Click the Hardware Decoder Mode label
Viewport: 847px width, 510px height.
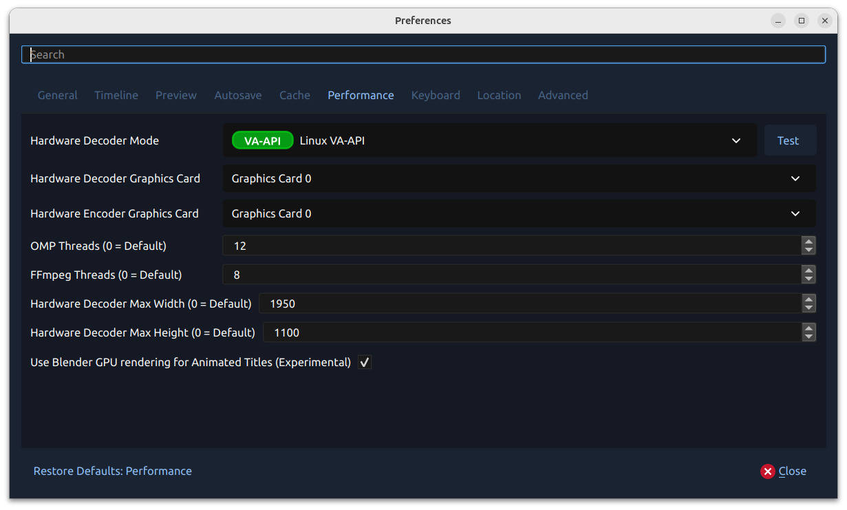point(95,140)
